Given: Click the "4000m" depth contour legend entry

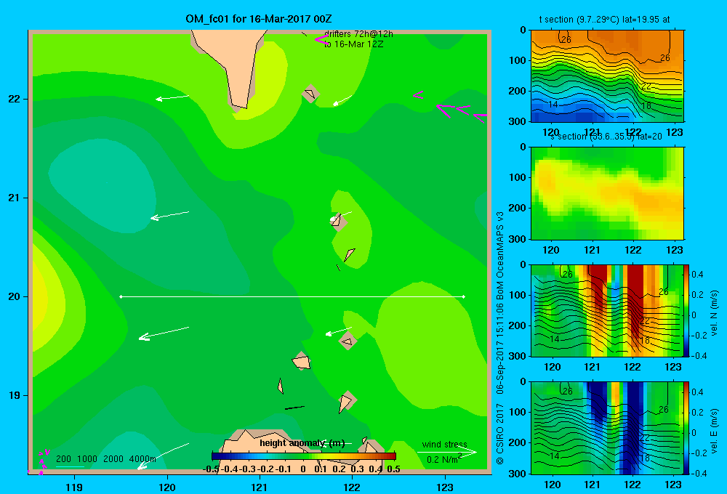Looking at the screenshot, I should tap(142, 459).
